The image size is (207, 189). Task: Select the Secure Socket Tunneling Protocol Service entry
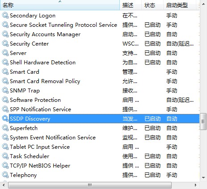pos(100,25)
